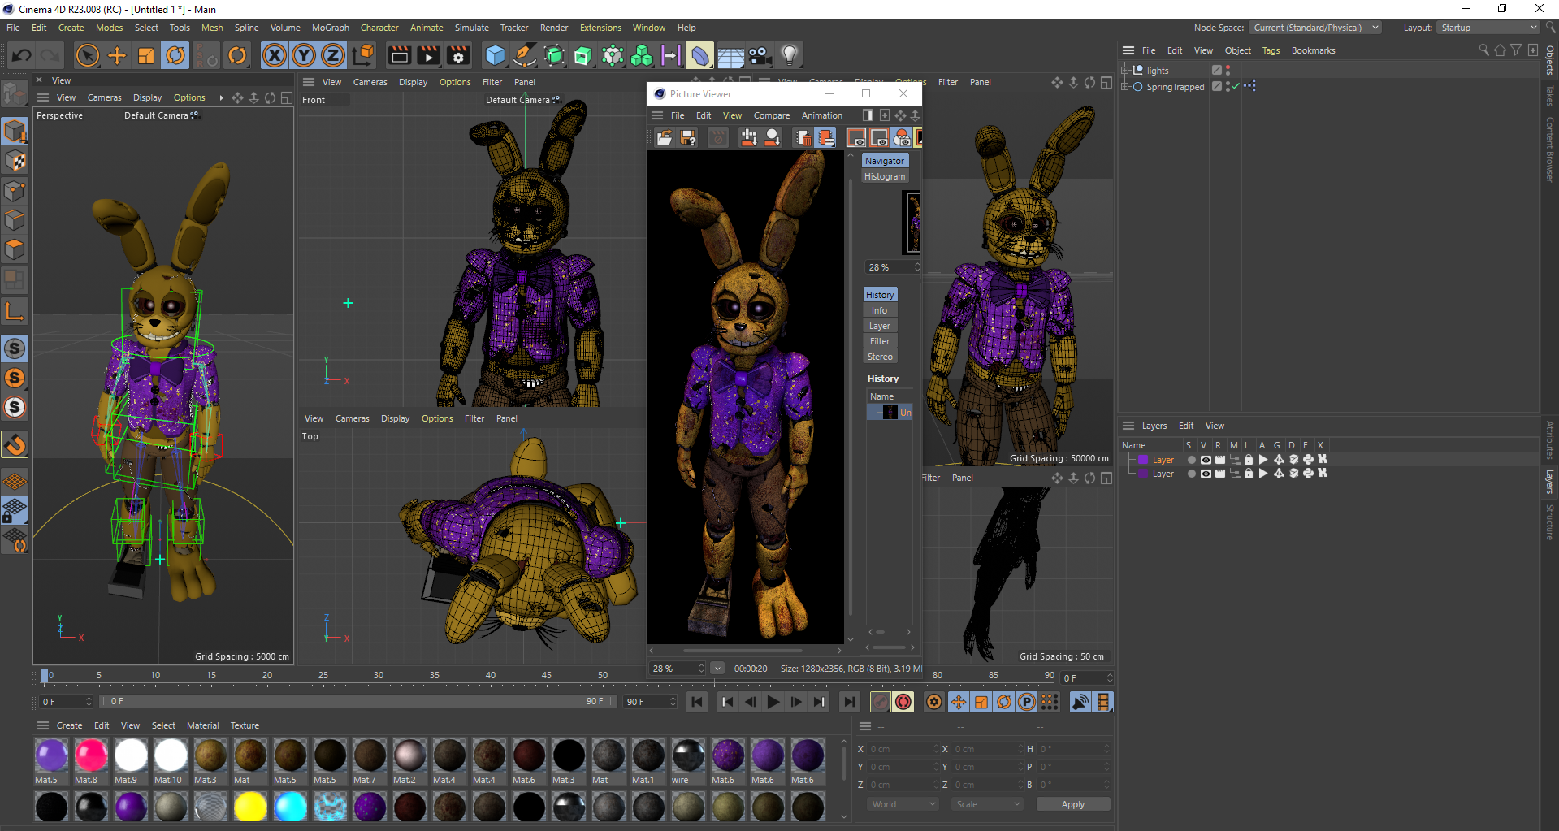Click Save Image icon in Picture Viewer

tap(688, 137)
